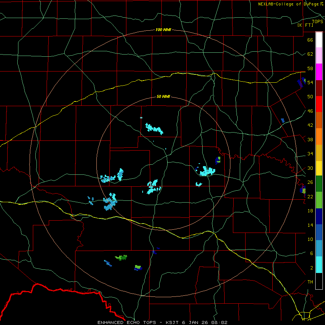Click the [K FT] units label

[x=305, y=25]
